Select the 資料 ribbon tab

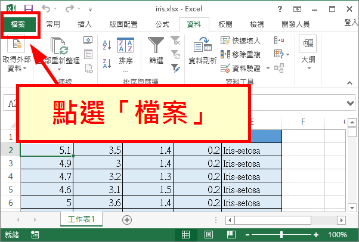click(x=194, y=24)
